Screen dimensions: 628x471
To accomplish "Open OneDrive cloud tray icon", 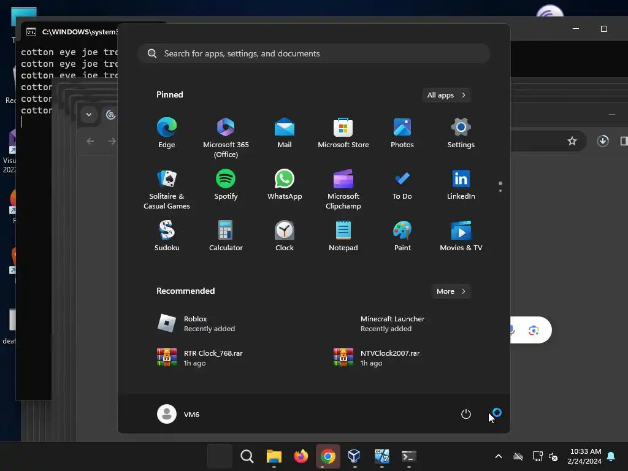I will point(518,456).
